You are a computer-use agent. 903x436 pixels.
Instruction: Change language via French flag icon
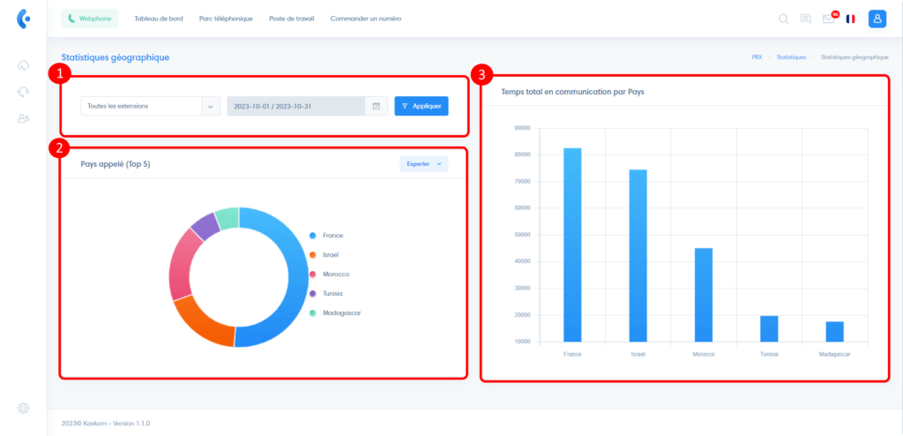tap(850, 19)
